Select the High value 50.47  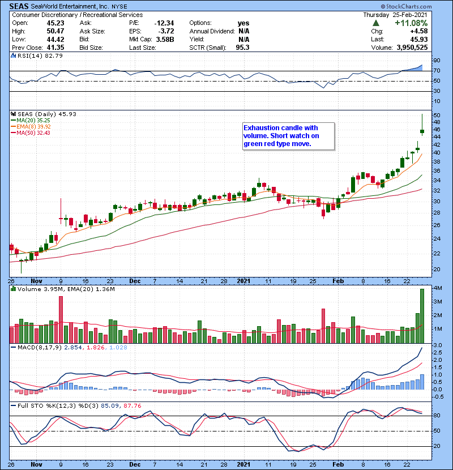(55, 31)
